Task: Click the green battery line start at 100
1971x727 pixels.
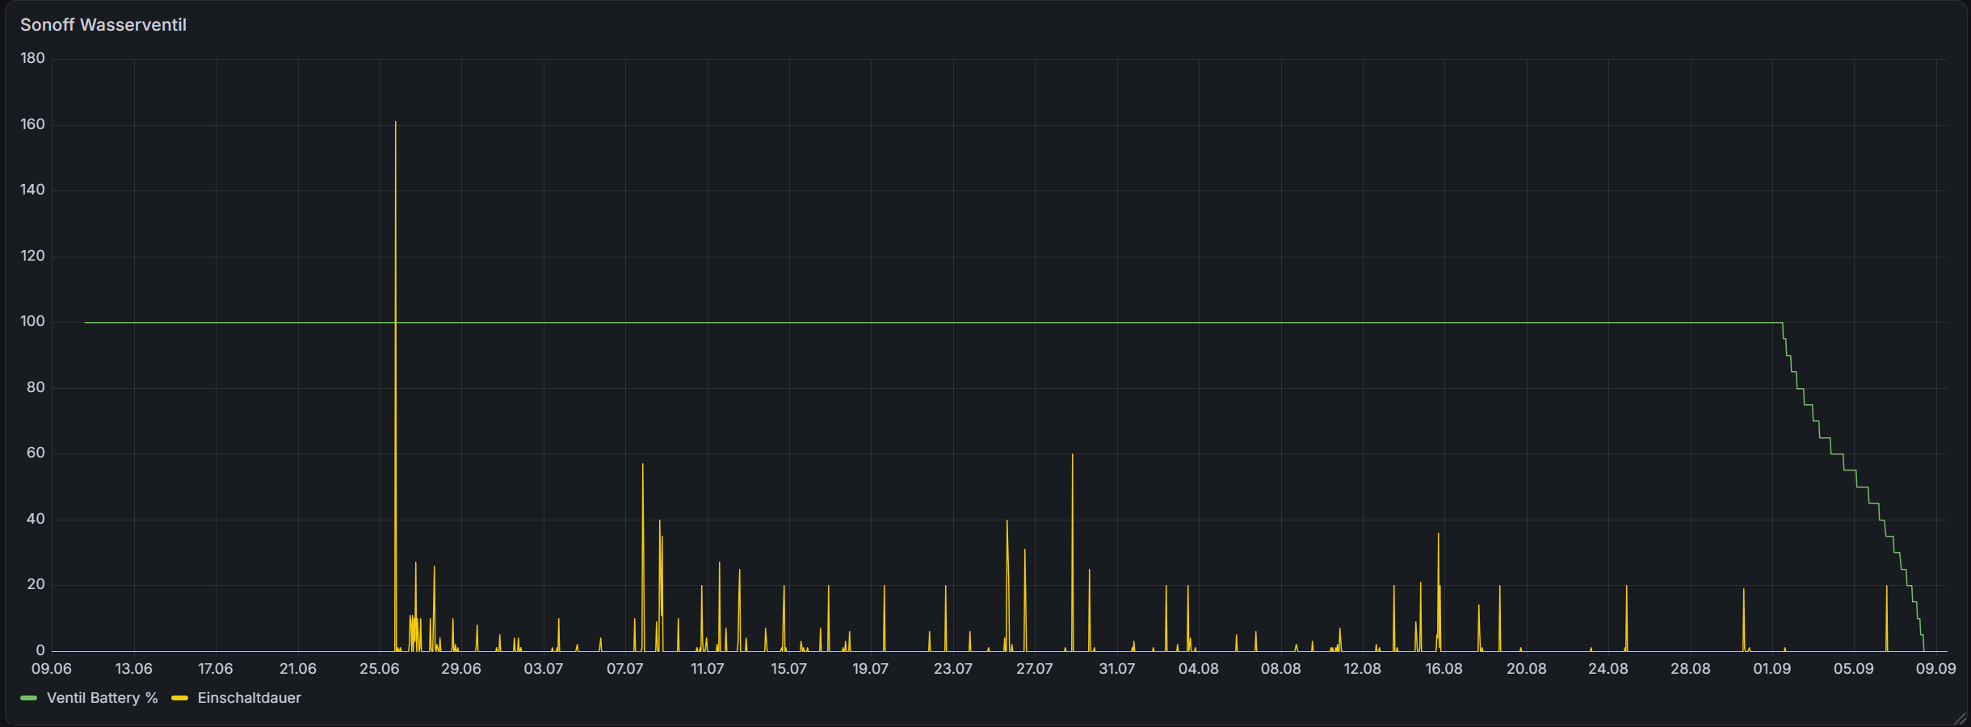Action: 86,323
